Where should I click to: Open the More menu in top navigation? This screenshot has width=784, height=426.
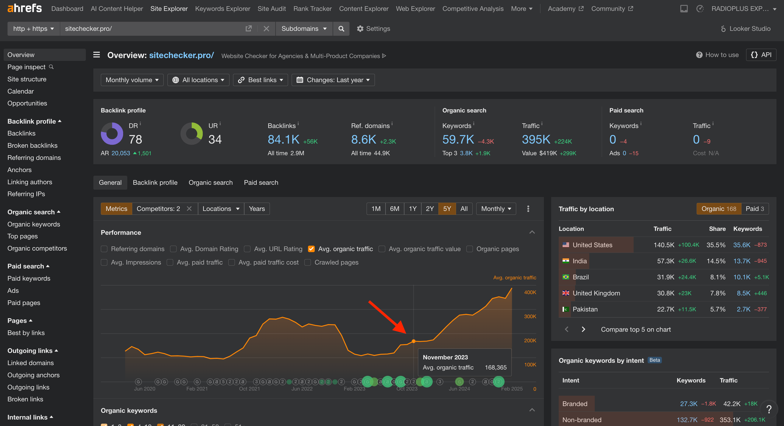pyautogui.click(x=522, y=9)
